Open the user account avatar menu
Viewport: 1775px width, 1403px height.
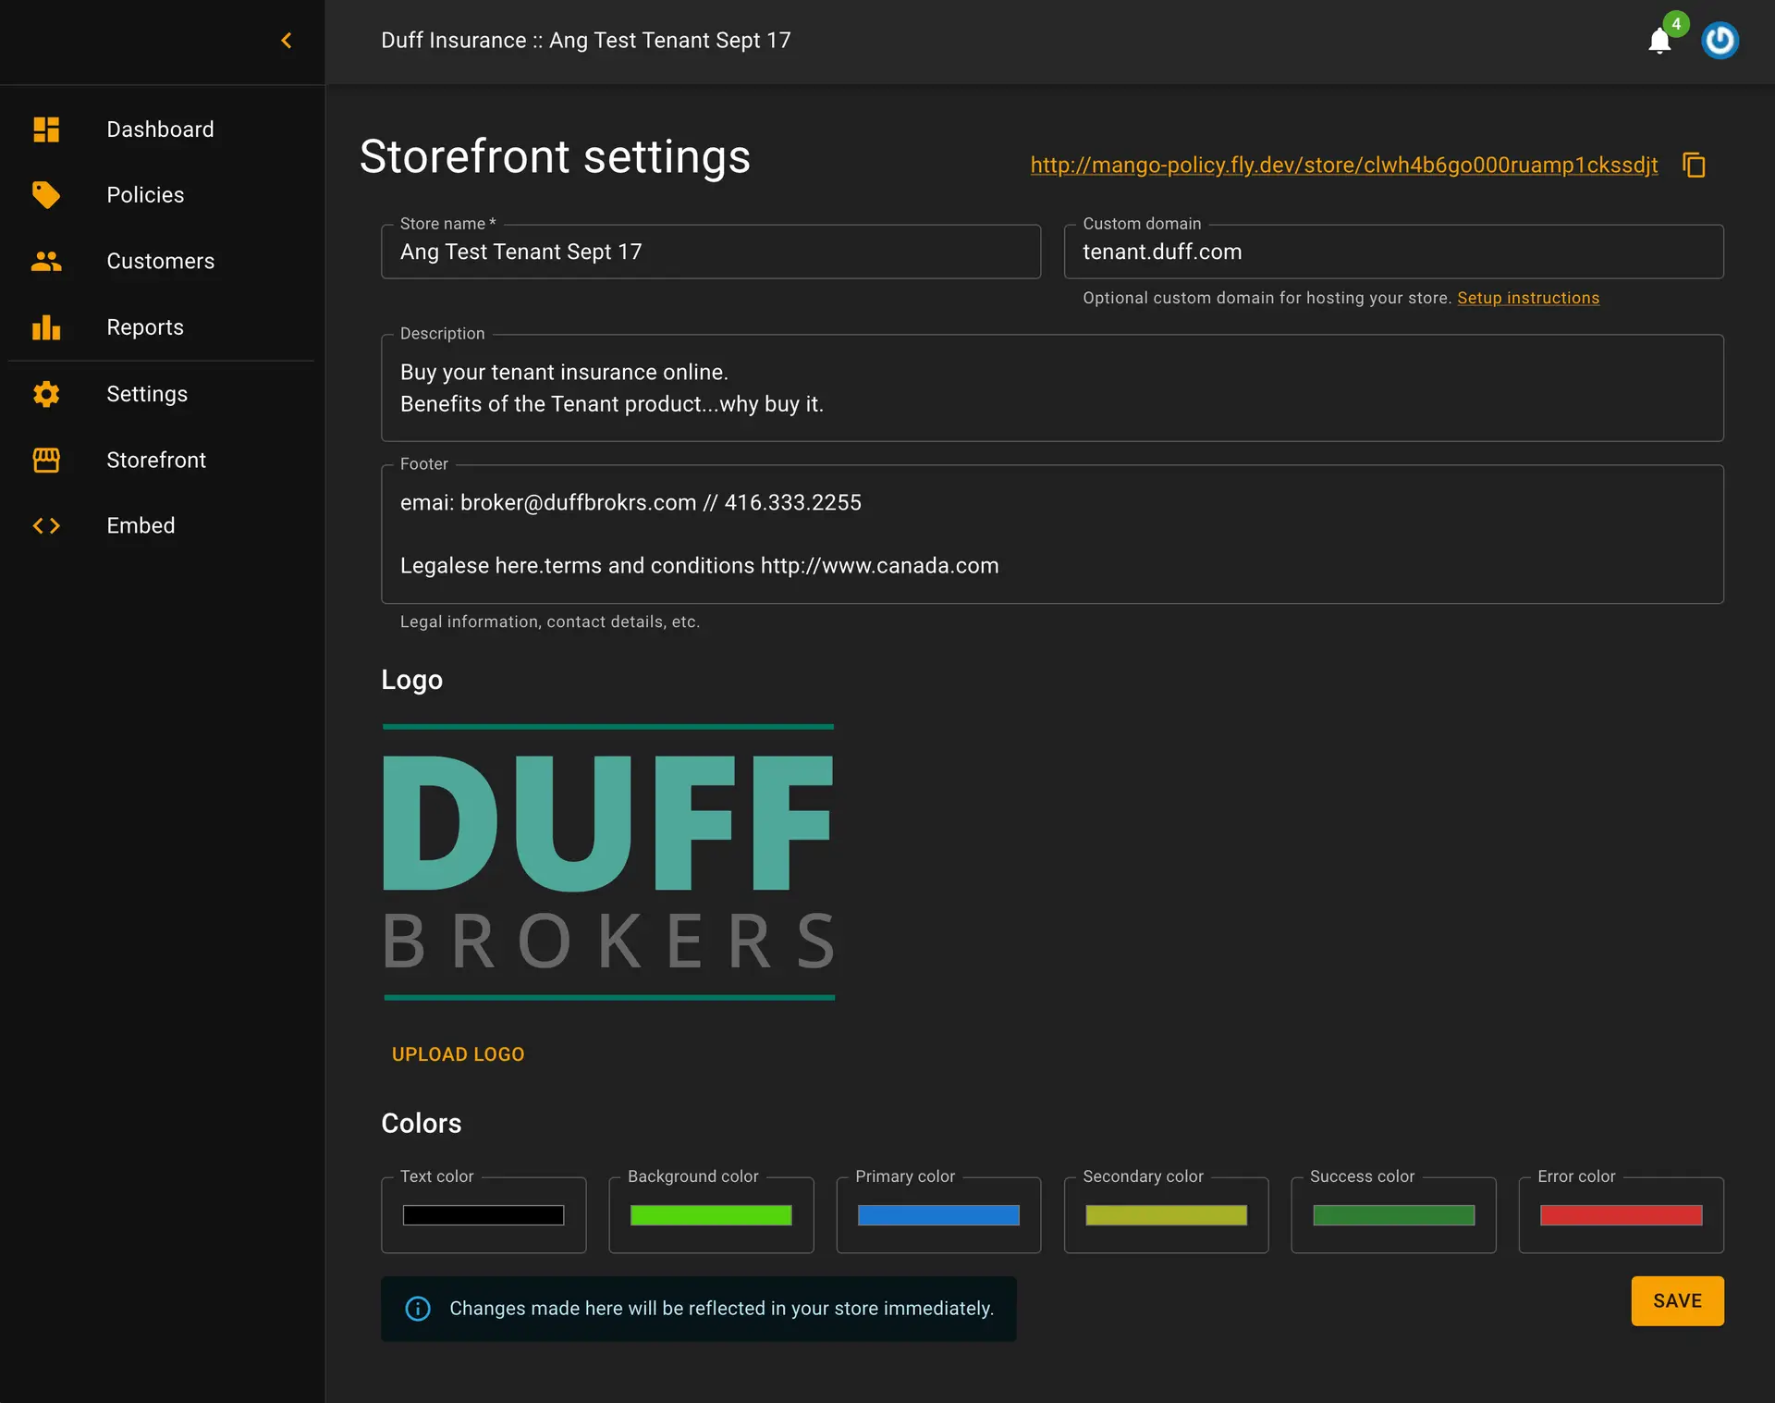[x=1720, y=41]
